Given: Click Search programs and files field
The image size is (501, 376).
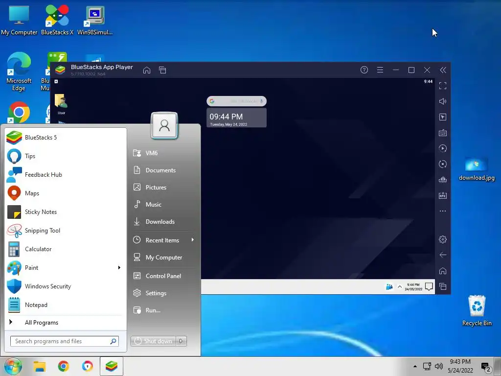Looking at the screenshot, I should (64, 341).
